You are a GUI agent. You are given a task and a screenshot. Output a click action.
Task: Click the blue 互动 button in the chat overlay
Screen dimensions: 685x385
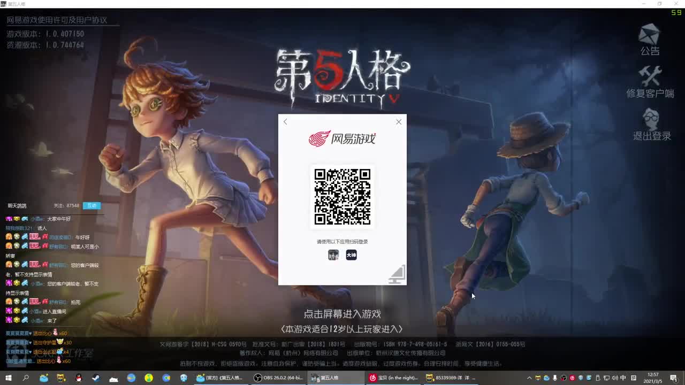92,205
